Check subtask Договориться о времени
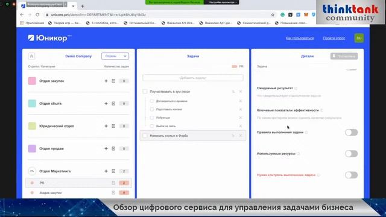 pos(151,101)
